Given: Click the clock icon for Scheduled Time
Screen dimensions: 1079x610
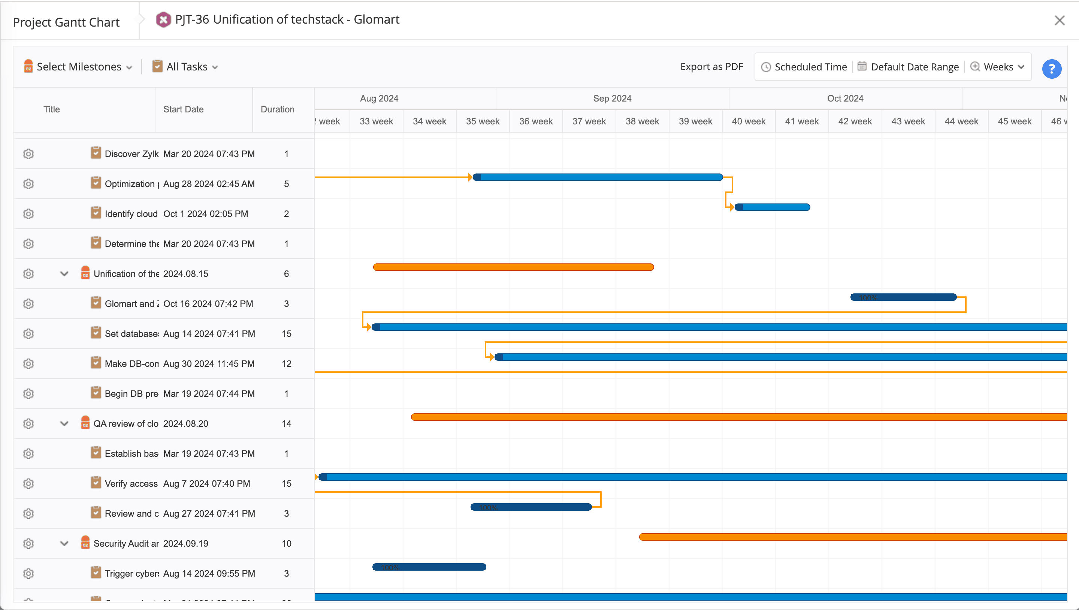Looking at the screenshot, I should 766,67.
